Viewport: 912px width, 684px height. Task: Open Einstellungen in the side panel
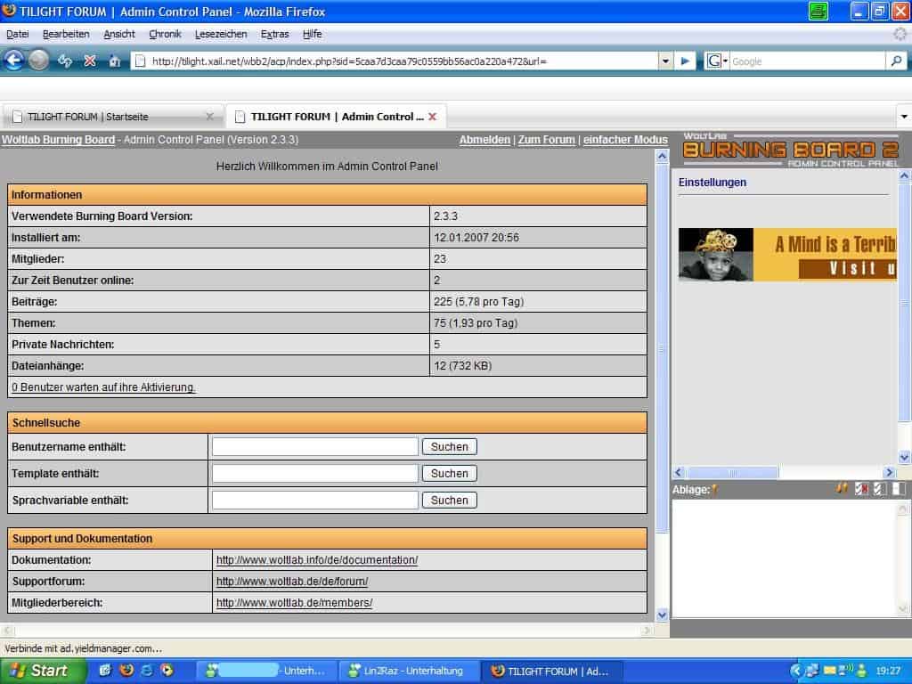(x=712, y=183)
